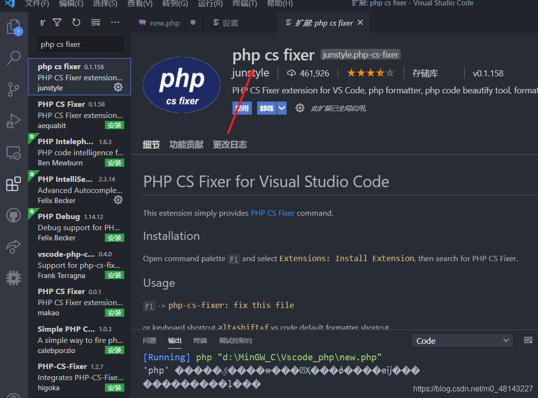Viewport: 538px width, 398px height.
Task: Open the Code output channel dropdown
Action: 462,340
